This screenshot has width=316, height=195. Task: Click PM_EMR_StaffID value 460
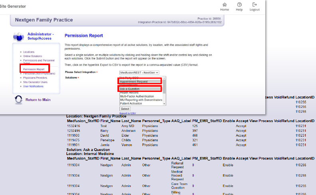(x=195, y=135)
